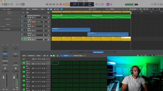Screen dimensions: 163x91
Task: Toggle the yellow Cycle mode button
Action: point(67,4)
